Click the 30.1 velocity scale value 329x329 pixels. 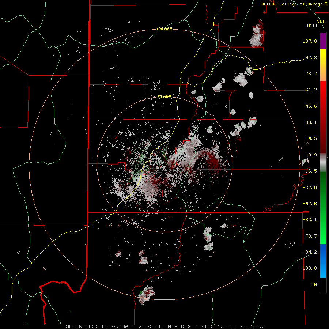(x=311, y=122)
